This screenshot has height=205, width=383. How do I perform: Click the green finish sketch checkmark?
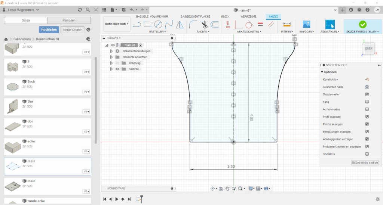tap(362, 24)
